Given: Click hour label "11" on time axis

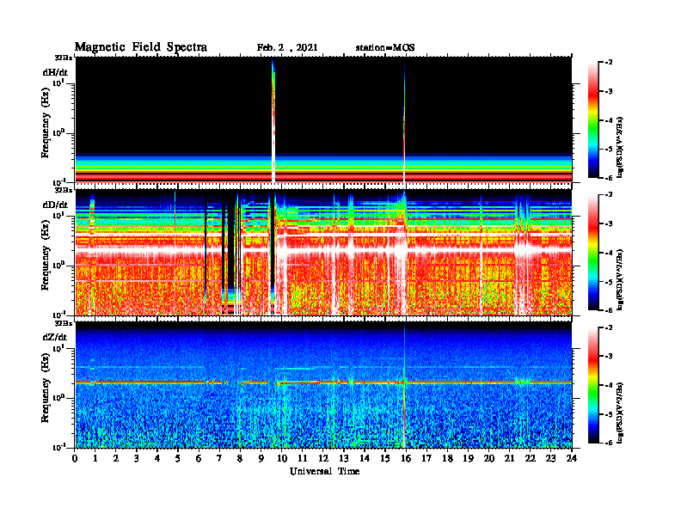Looking at the screenshot, I should (x=303, y=458).
